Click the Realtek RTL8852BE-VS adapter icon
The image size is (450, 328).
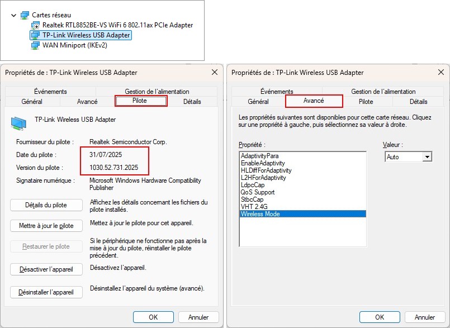(35, 26)
